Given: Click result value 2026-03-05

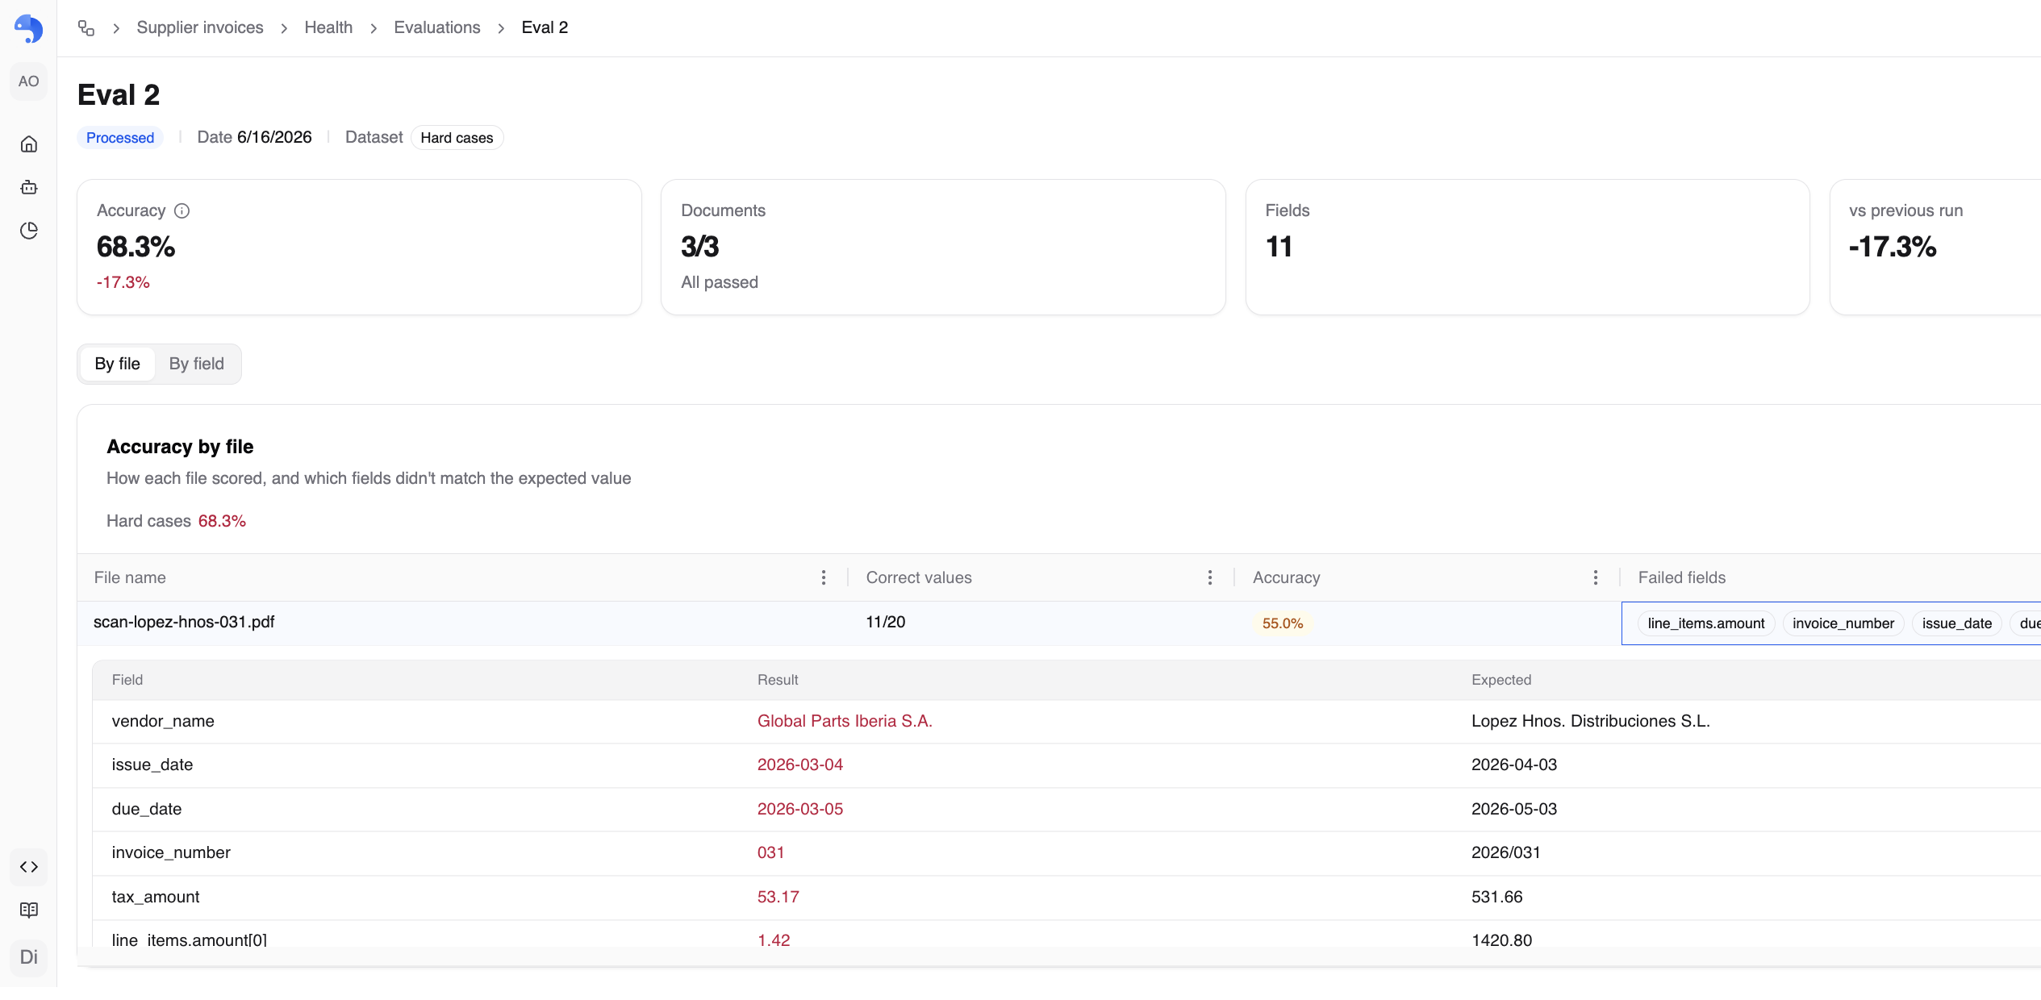Looking at the screenshot, I should point(800,809).
